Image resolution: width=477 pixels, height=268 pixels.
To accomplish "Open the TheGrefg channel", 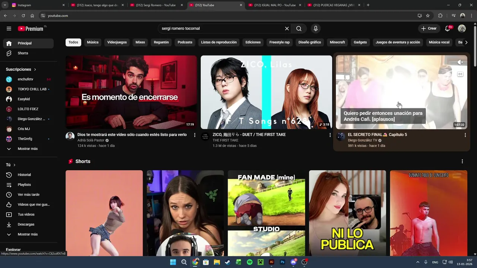I will 28,139.
